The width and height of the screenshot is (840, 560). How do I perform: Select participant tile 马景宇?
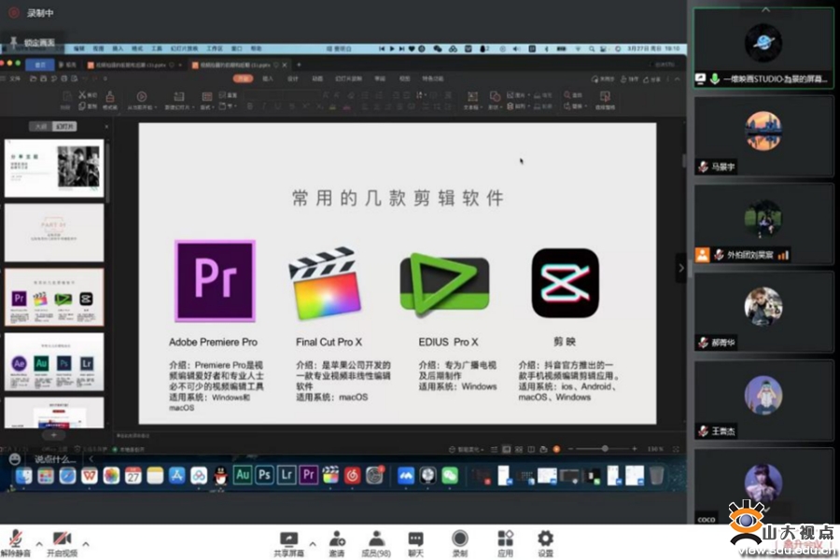pyautogui.click(x=763, y=136)
